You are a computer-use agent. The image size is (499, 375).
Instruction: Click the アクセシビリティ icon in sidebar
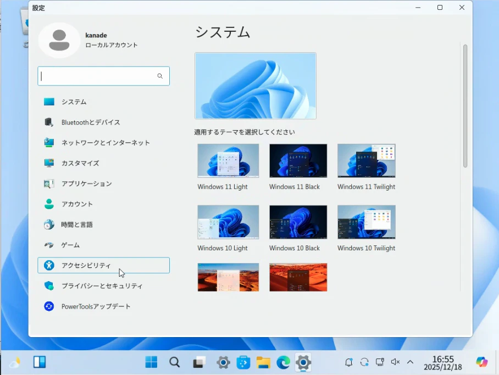[x=49, y=265]
